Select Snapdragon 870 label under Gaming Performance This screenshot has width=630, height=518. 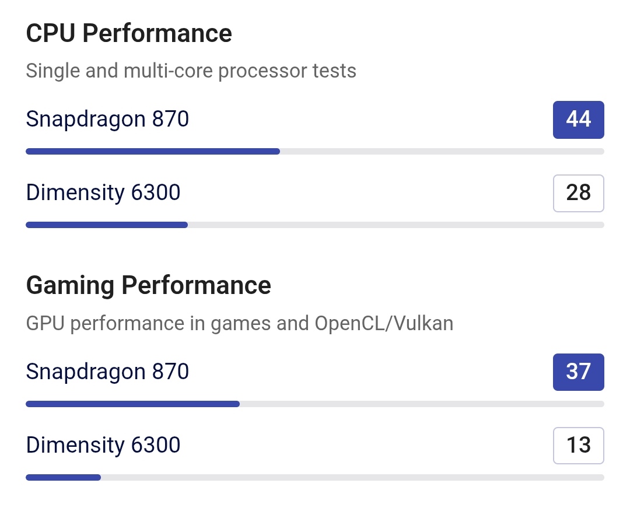107,372
